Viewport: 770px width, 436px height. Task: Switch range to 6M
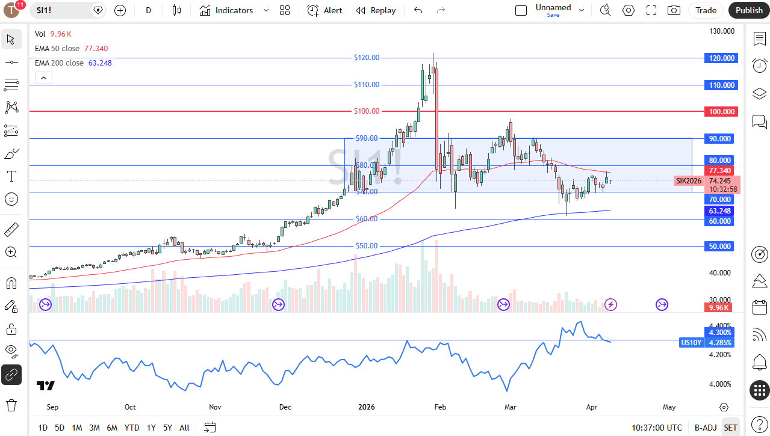[112, 428]
